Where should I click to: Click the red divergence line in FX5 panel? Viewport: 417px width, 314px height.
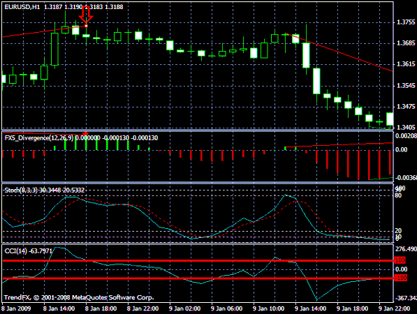[339, 144]
